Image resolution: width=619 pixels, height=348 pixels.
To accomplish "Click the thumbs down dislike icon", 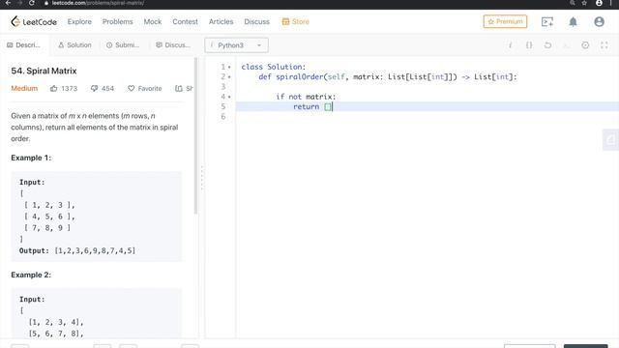I will pos(94,88).
